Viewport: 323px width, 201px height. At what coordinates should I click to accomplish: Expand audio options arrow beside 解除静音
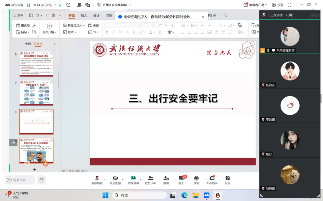(104, 180)
